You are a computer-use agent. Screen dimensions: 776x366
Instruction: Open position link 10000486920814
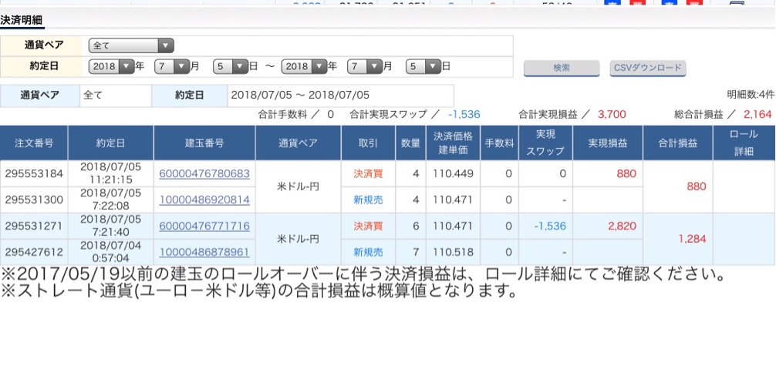[x=204, y=200]
